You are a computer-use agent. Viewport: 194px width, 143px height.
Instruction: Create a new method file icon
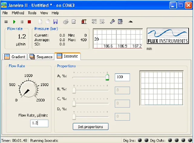click(40, 22)
